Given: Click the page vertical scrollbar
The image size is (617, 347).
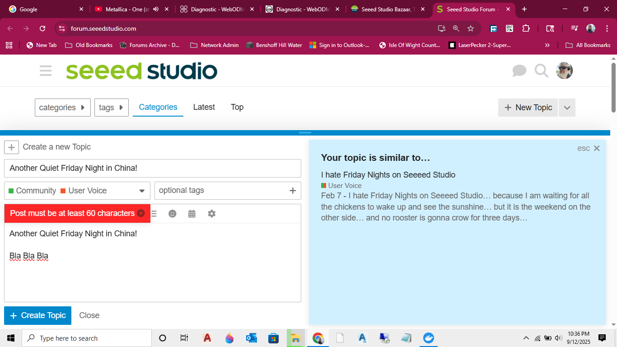Looking at the screenshot, I should 613,87.
